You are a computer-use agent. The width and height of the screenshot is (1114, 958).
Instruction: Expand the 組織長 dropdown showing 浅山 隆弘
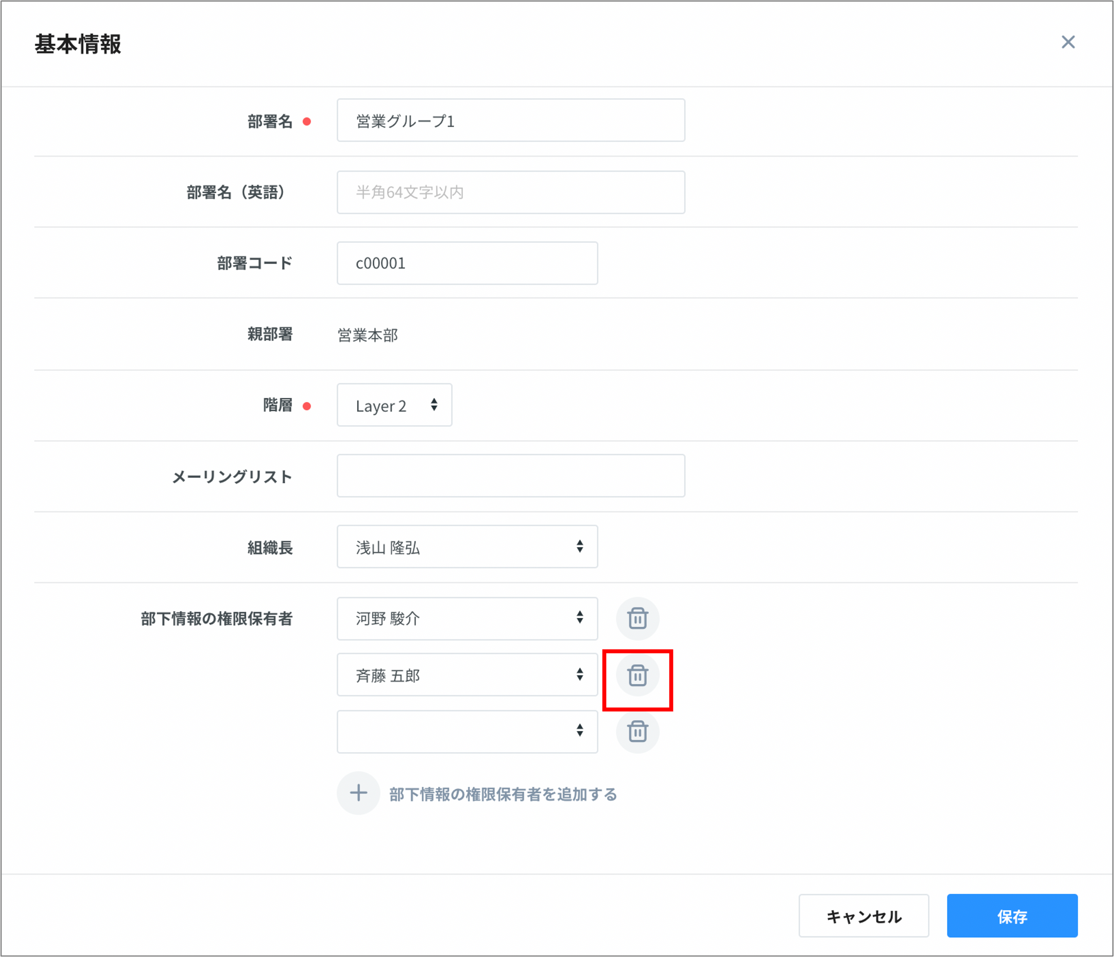[x=467, y=547]
